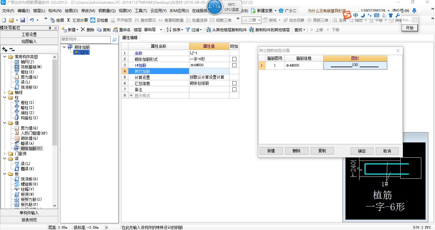The width and height of the screenshot is (435, 230).
Task: Select 轴网(J) in navigation tree
Action: (x=24, y=62)
